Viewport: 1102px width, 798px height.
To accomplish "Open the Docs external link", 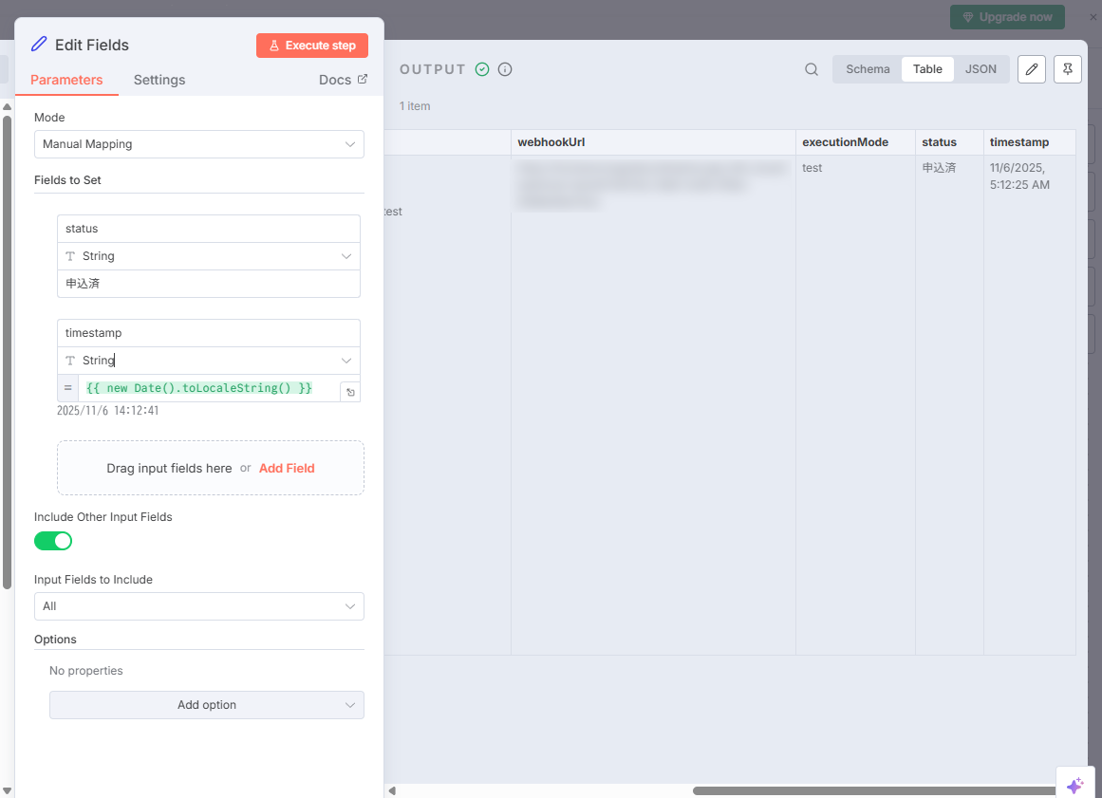I will (x=343, y=80).
